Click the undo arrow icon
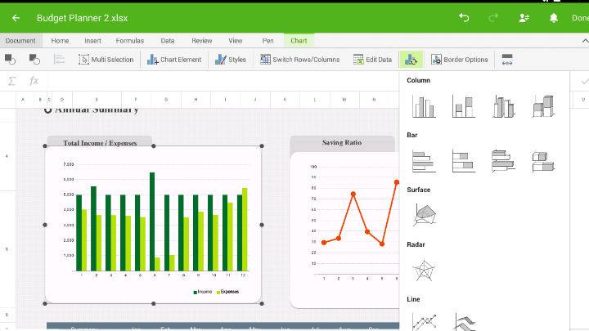The image size is (589, 331). [464, 17]
